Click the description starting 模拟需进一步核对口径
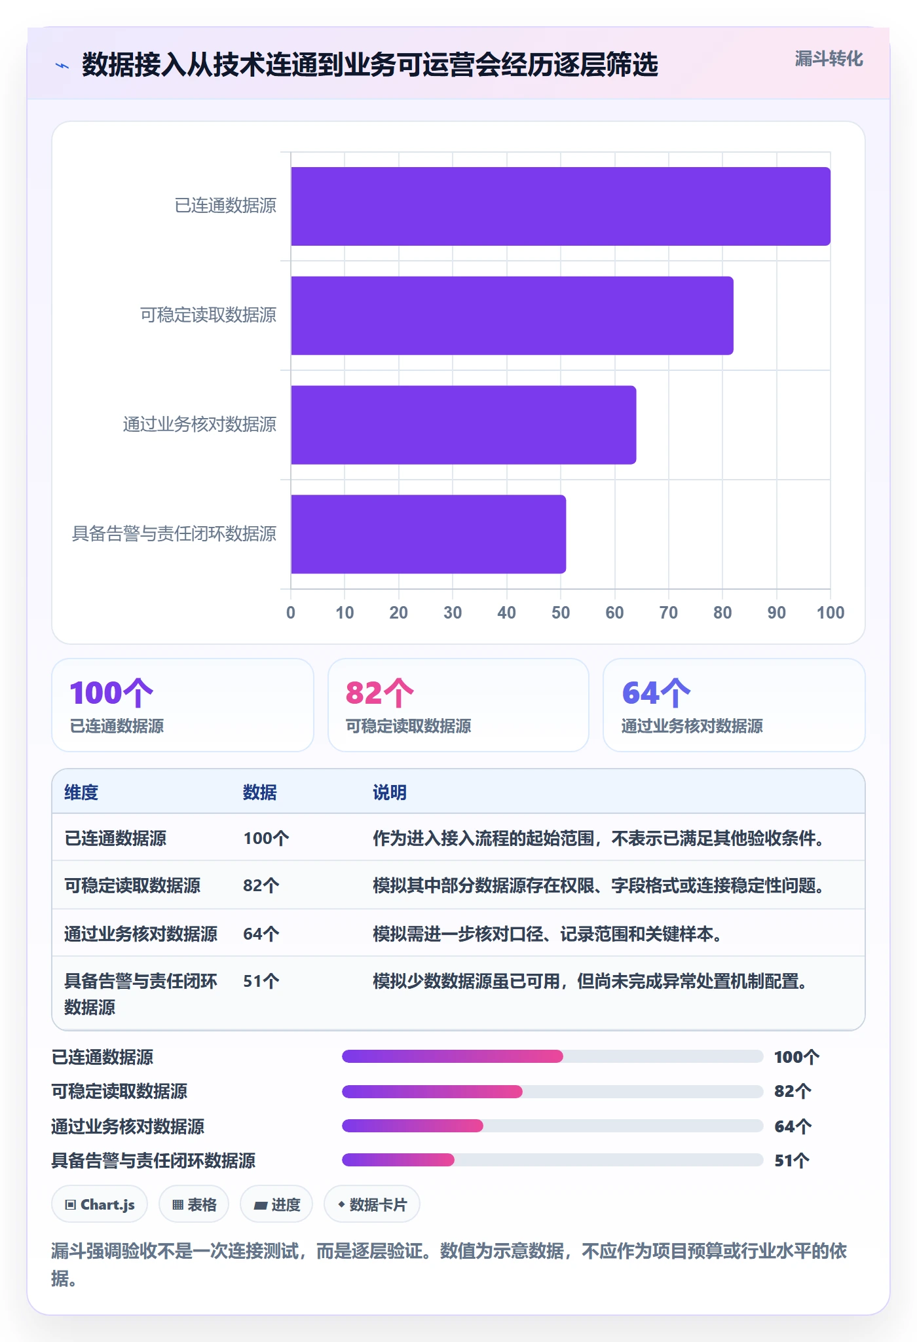The height and width of the screenshot is (1342, 917). tap(548, 934)
